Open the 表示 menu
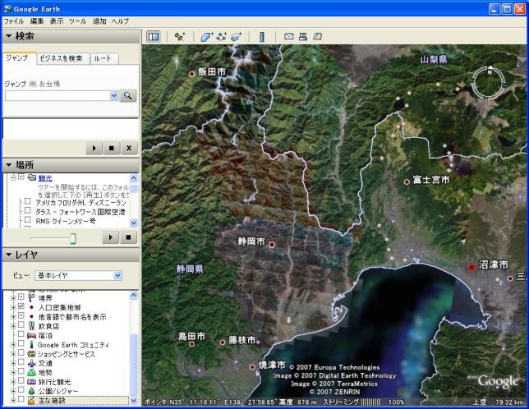 click(x=57, y=21)
